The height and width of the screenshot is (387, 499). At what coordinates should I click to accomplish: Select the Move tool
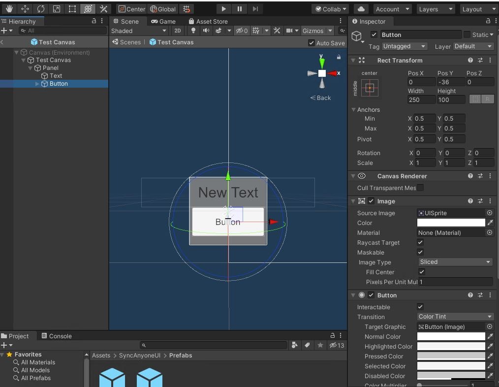(x=25, y=9)
